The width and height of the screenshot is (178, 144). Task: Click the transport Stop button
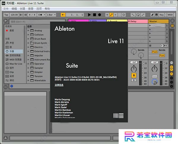[x=94, y=15]
